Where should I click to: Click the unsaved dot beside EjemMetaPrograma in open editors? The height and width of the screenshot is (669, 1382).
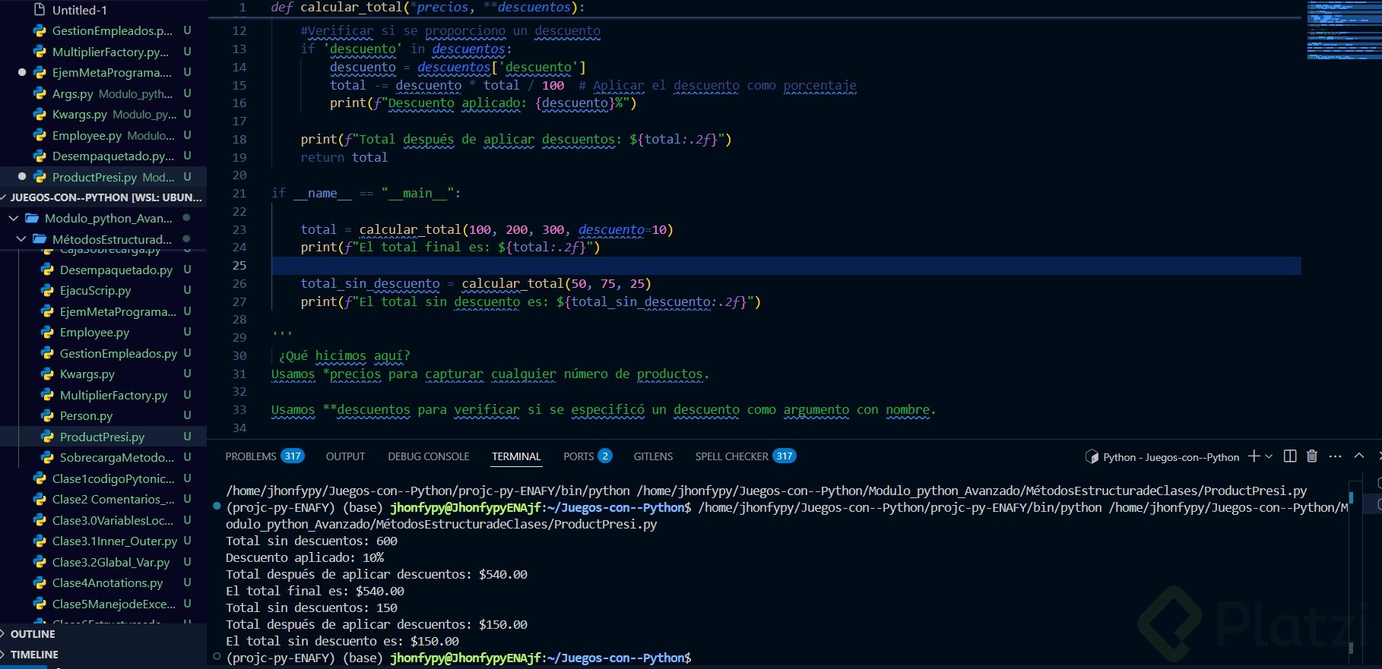pyautogui.click(x=22, y=73)
